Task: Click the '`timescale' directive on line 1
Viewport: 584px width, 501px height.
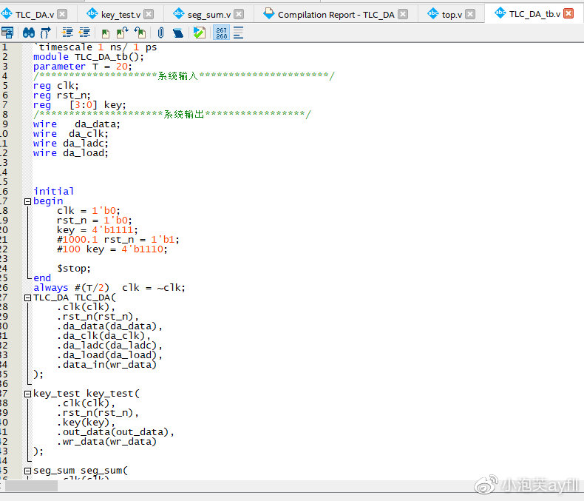Action: click(x=63, y=47)
